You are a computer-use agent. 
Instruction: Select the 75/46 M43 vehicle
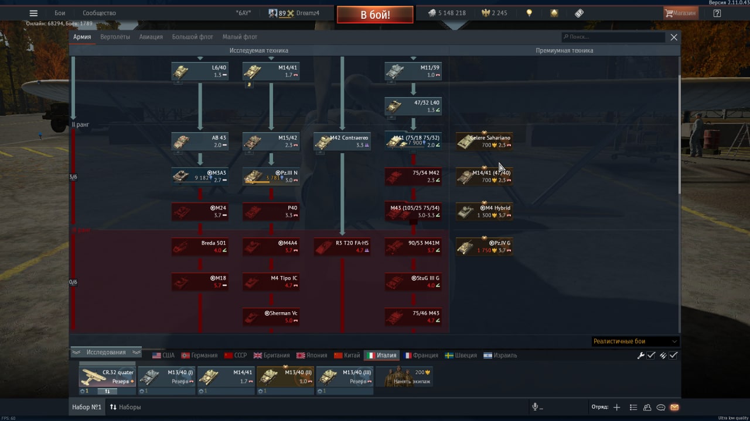[413, 317]
